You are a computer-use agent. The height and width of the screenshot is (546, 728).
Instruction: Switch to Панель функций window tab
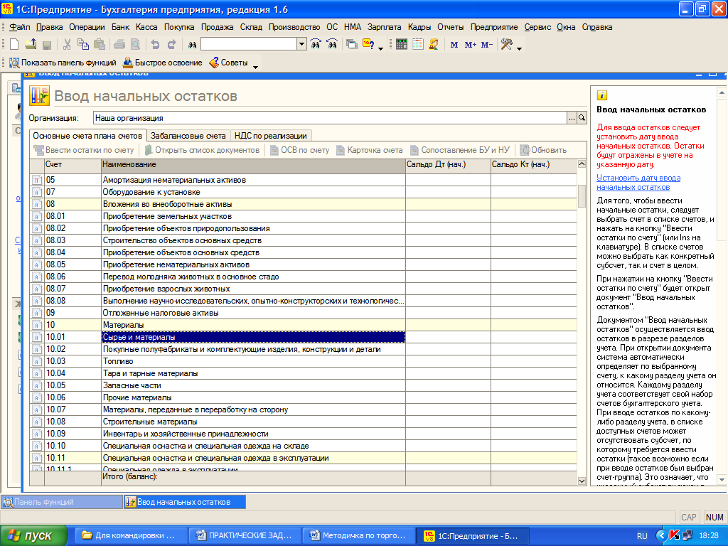coord(62,502)
